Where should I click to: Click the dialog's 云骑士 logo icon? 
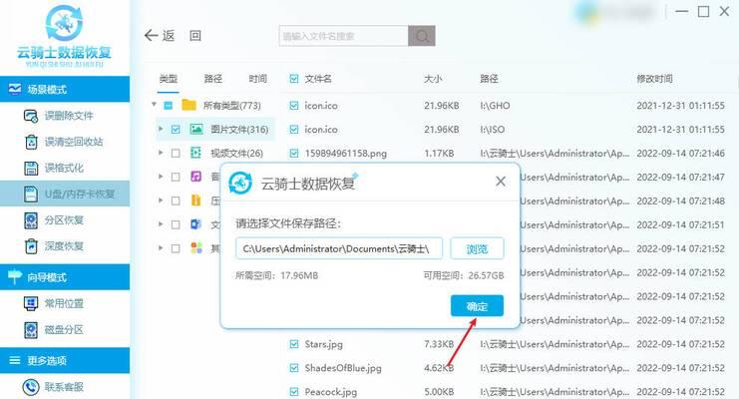pos(240,183)
